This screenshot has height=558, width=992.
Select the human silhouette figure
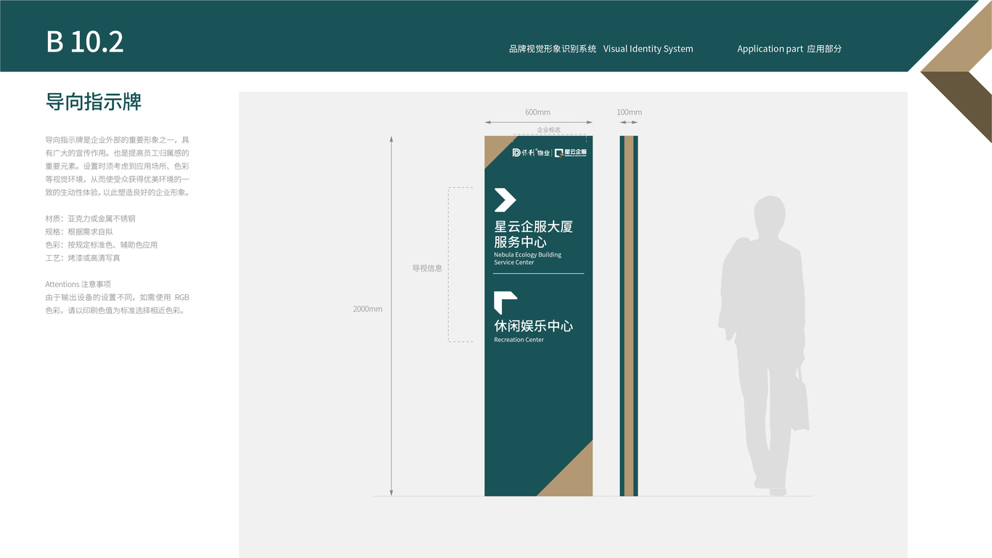764,346
